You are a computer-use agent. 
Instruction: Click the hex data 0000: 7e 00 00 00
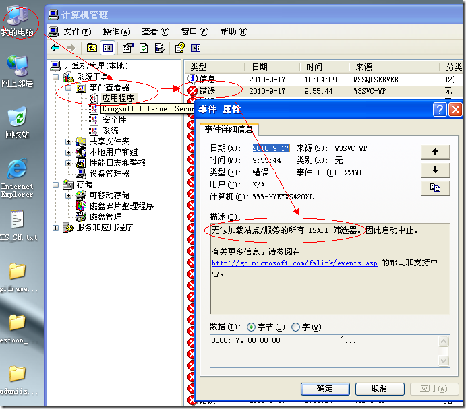point(245,340)
